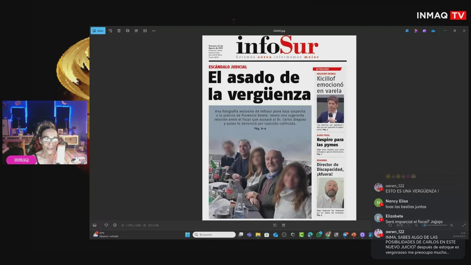Mark the photo as favorite with heart
This screenshot has width=471, height=265.
(106, 225)
